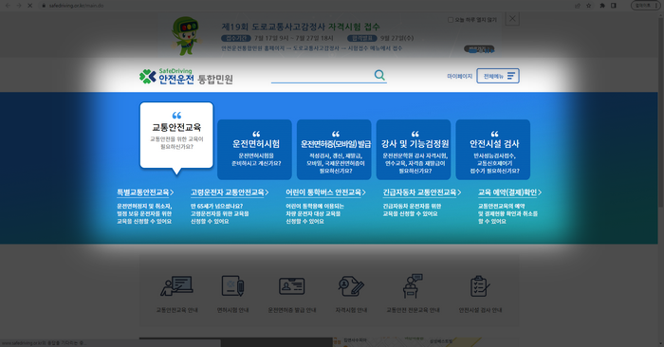Click the 바로가기 button in banner

click(x=479, y=49)
